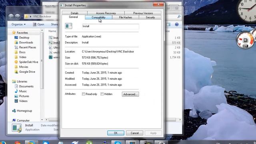
Task: Click the VNC Backdoor address bar
Action: tap(42, 16)
